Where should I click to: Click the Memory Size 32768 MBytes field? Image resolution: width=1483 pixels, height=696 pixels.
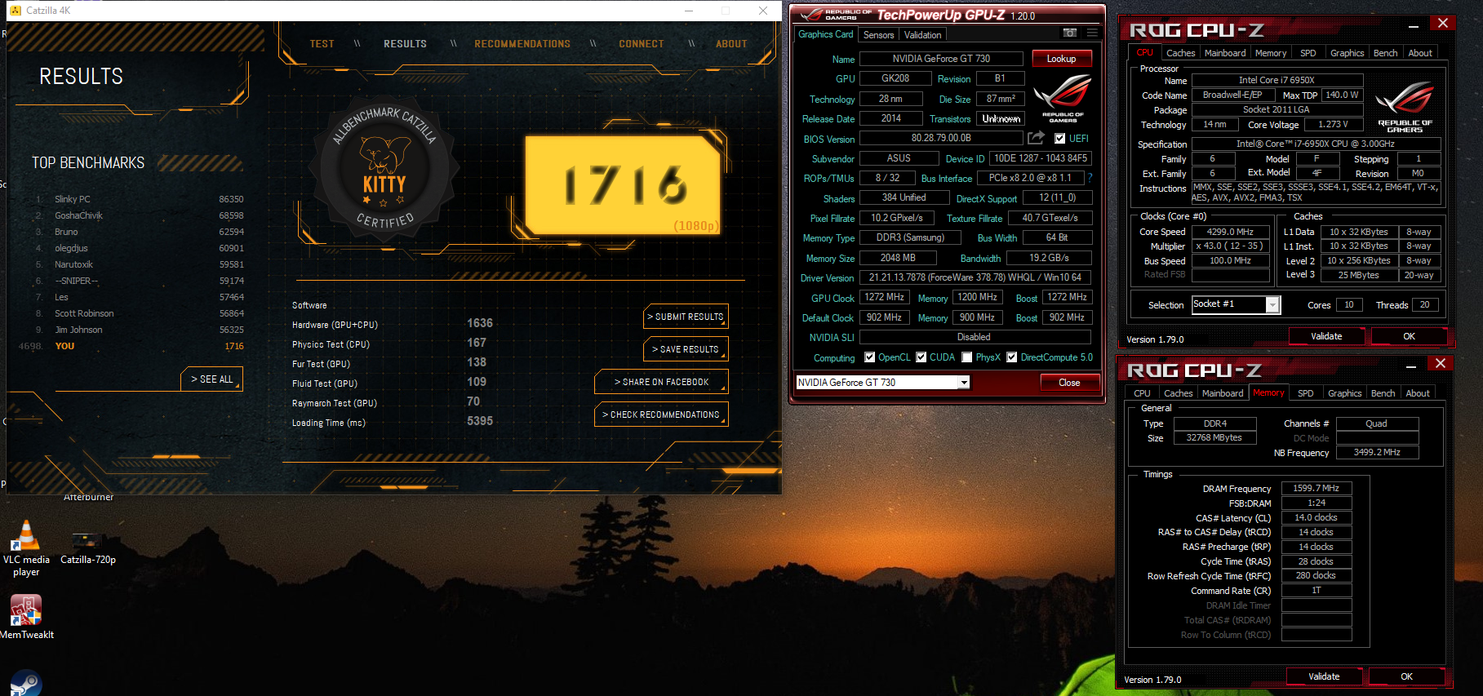pyautogui.click(x=1214, y=438)
